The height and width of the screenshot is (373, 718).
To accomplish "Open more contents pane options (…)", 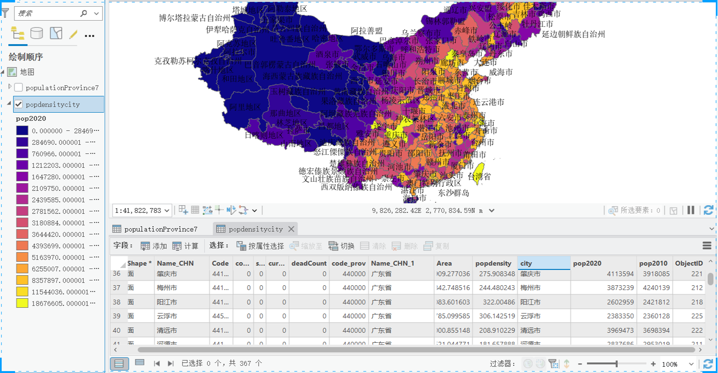I will click(x=90, y=35).
